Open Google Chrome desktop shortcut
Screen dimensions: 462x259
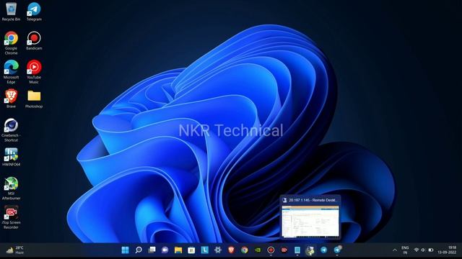12,43
